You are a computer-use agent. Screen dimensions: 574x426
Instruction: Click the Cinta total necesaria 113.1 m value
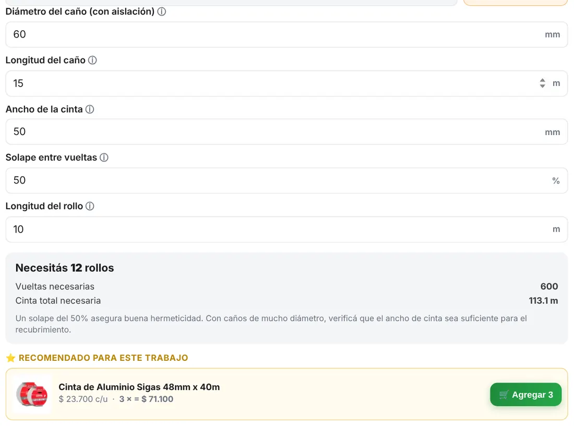pos(543,301)
